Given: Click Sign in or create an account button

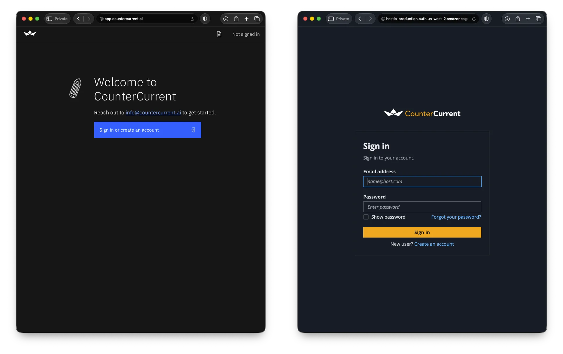Looking at the screenshot, I should coord(147,130).
